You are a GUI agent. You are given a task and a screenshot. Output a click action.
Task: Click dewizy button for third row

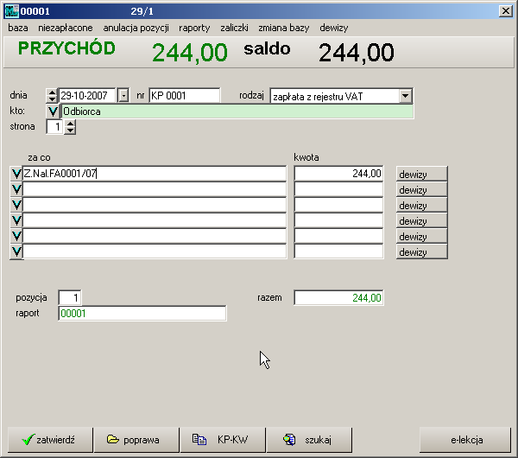pyautogui.click(x=422, y=205)
